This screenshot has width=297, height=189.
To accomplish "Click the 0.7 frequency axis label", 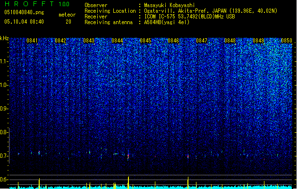I will [4, 156].
